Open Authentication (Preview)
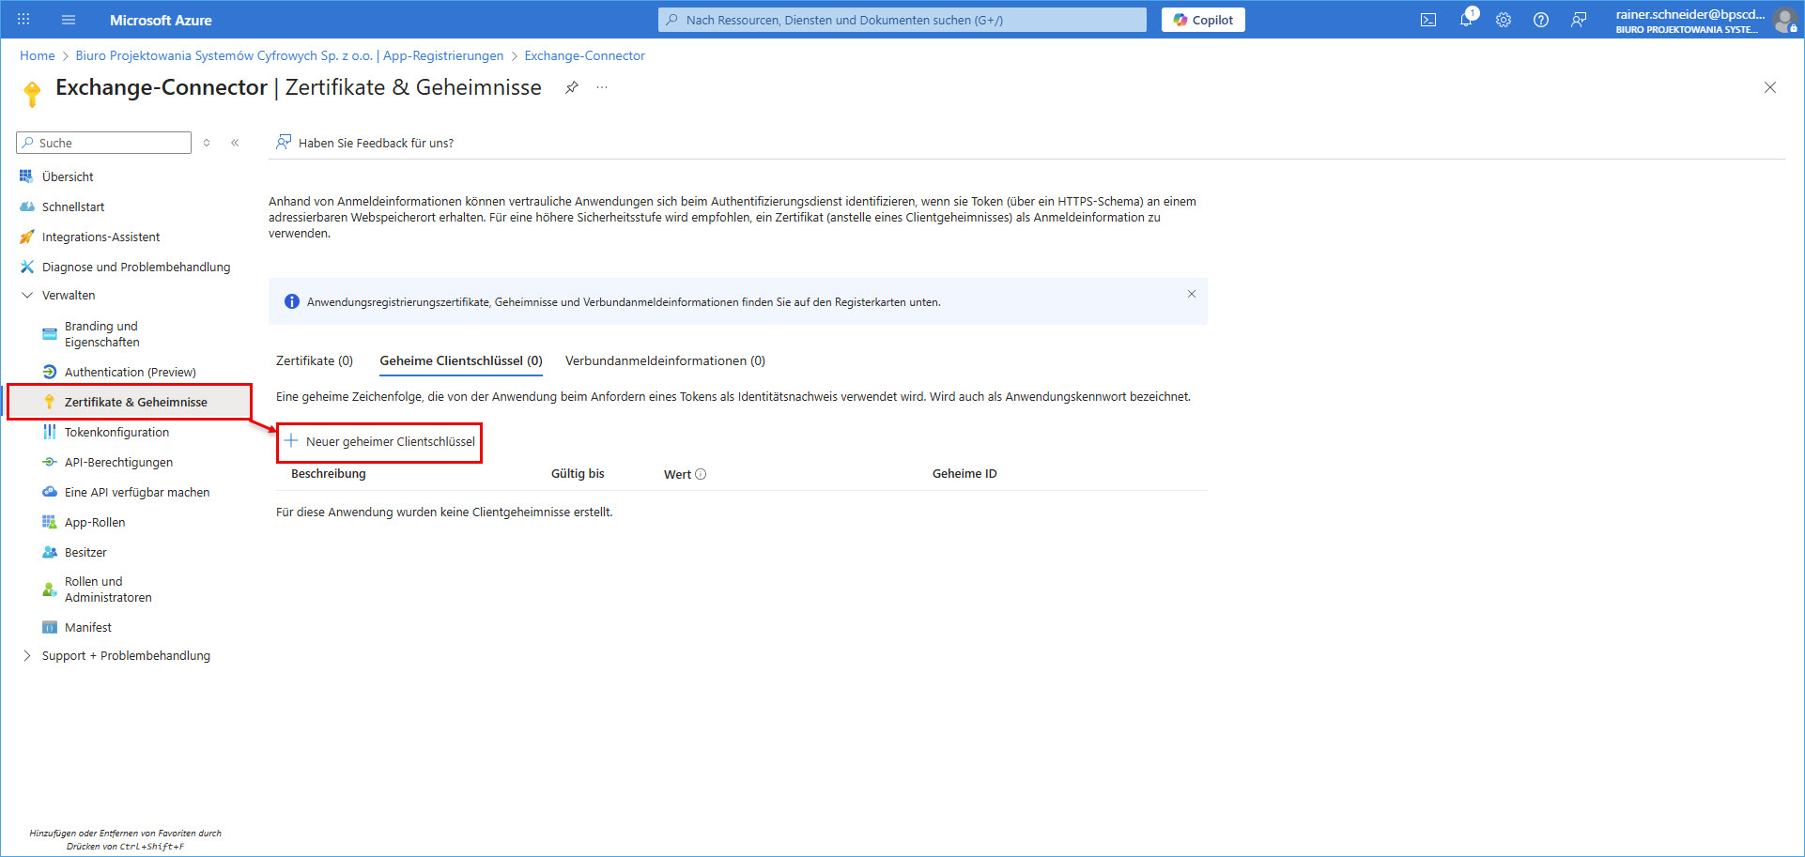Image resolution: width=1805 pixels, height=857 pixels. click(x=130, y=372)
